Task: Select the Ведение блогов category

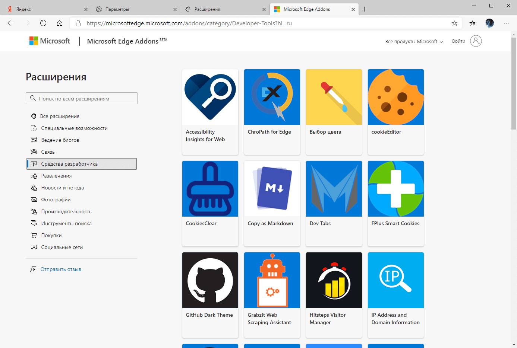Action: pos(82,140)
